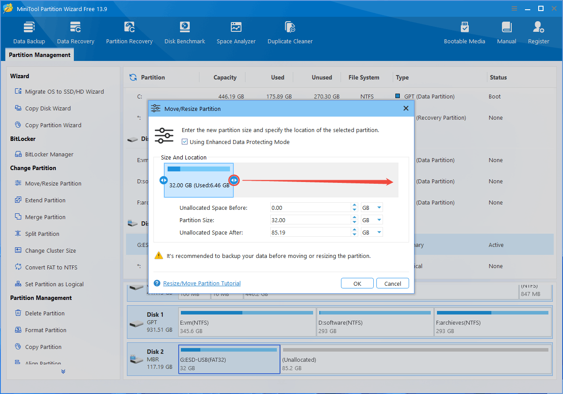Choose Move/Resize Partition in sidebar

click(x=48, y=183)
